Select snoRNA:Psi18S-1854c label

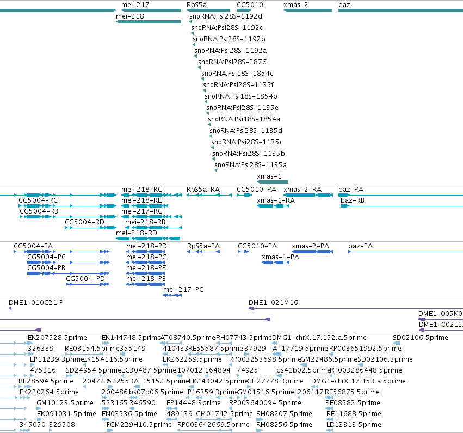click(x=237, y=74)
